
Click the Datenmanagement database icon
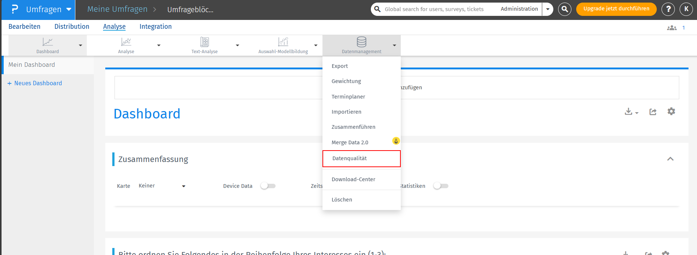(361, 42)
